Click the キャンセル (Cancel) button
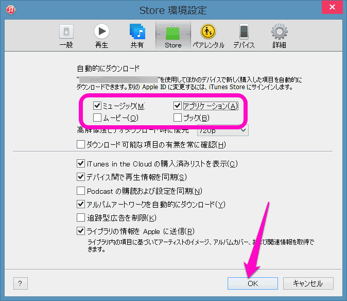347x301 pixels. coord(308,283)
